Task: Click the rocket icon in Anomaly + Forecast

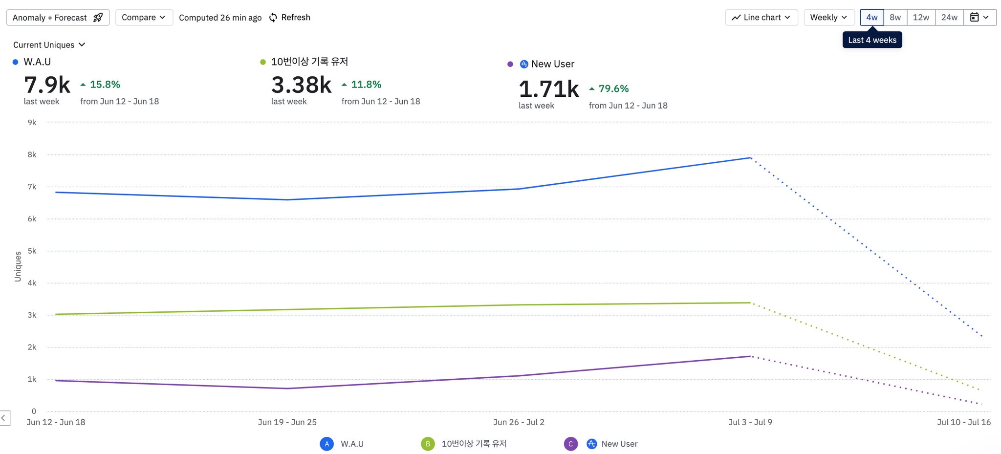Action: [x=98, y=18]
